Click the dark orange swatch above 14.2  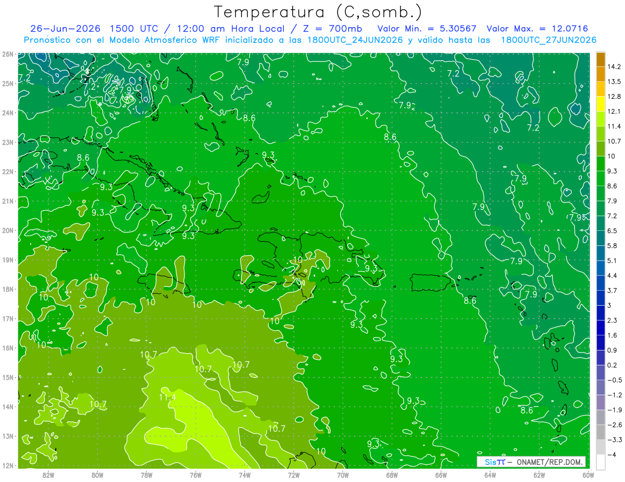coord(601,59)
